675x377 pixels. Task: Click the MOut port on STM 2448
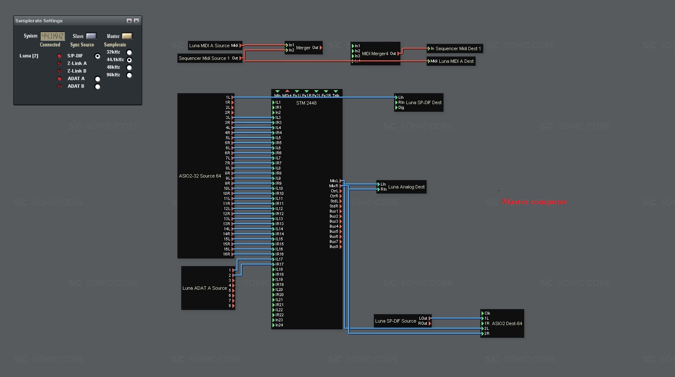pos(287,91)
